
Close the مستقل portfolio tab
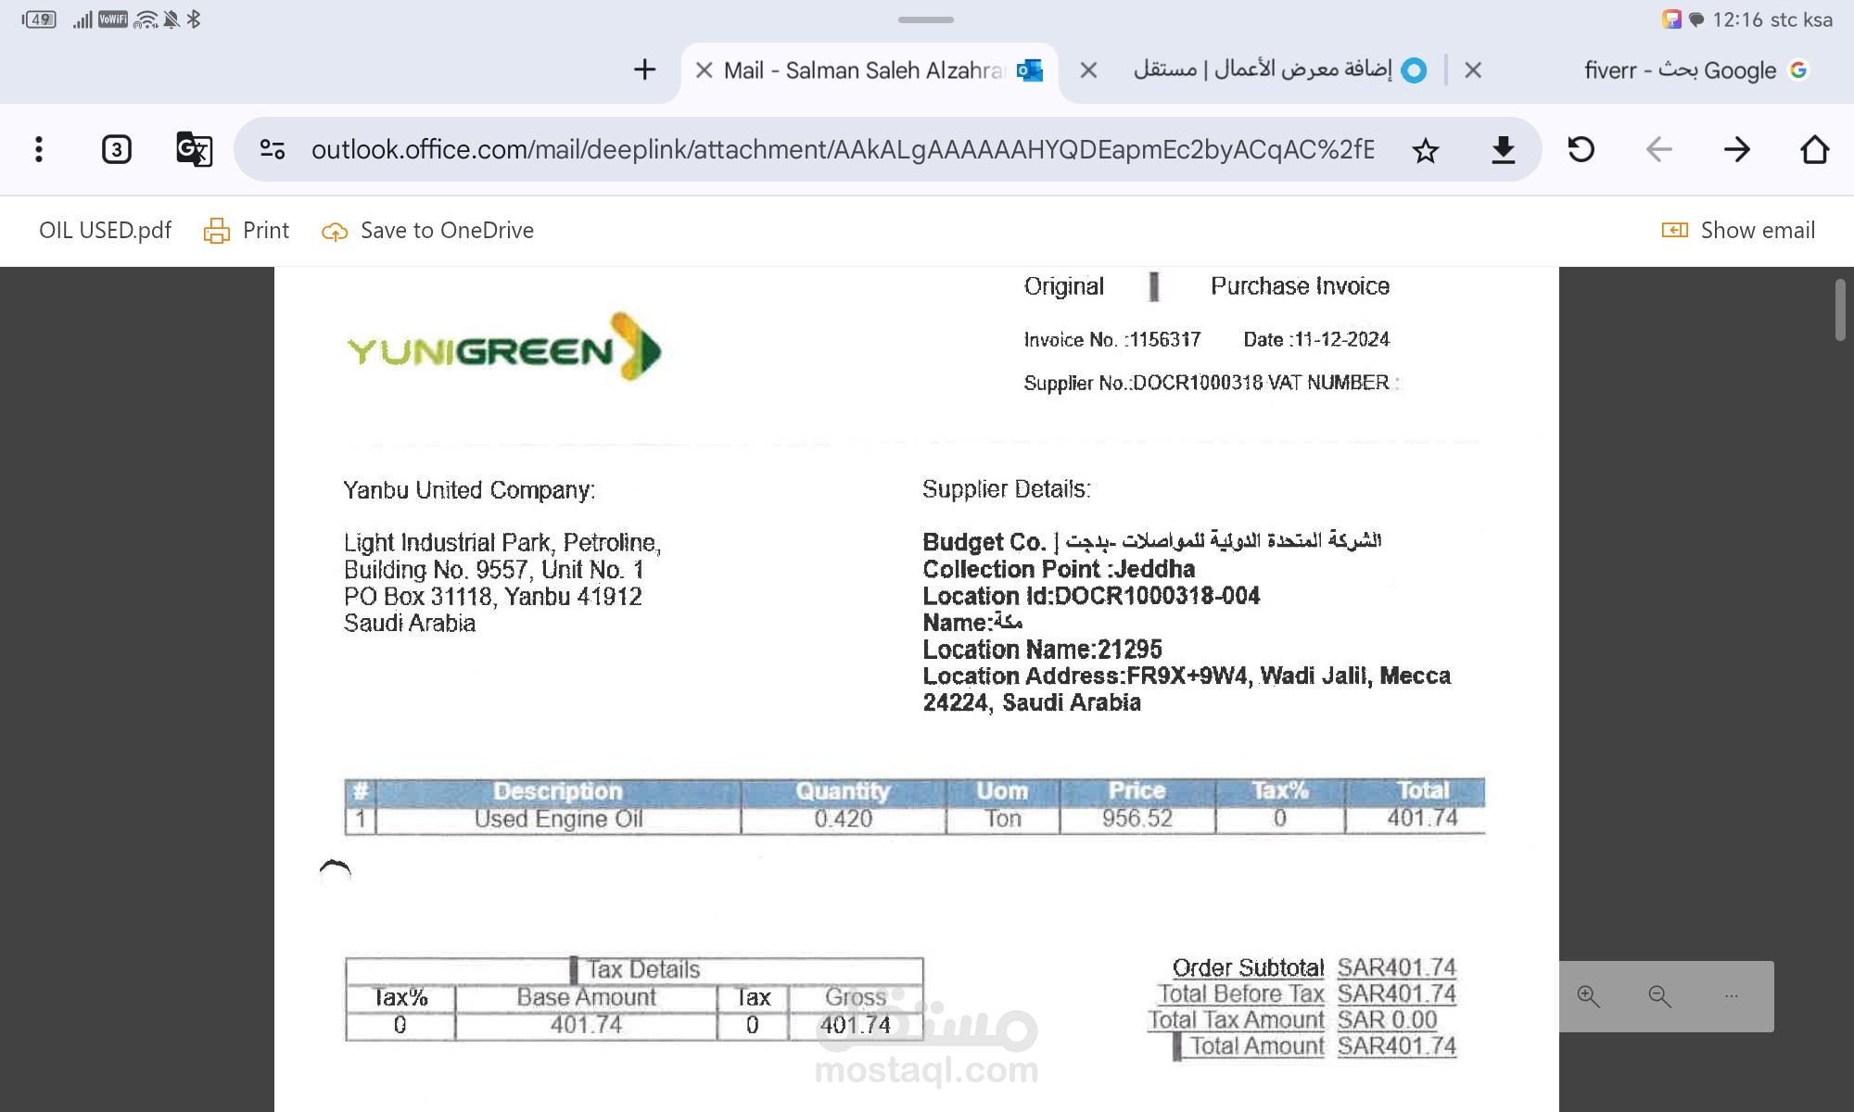click(x=1089, y=70)
